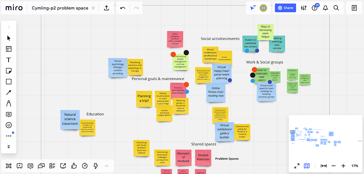Click the bold Problem Spaces label
The image size is (364, 174).
227,159
